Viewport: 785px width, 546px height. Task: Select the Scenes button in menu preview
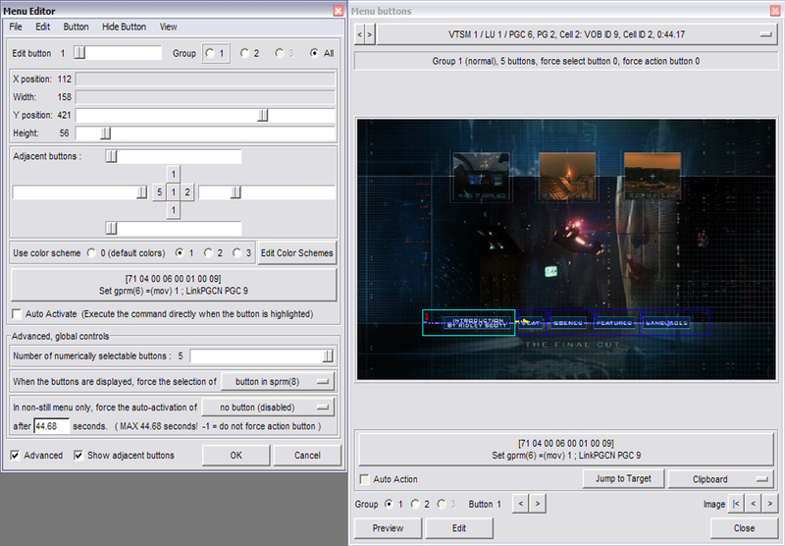569,324
